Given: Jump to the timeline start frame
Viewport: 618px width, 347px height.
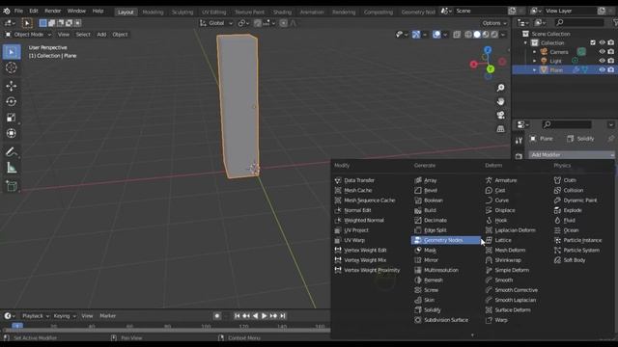Looking at the screenshot, I should pyautogui.click(x=237, y=315).
